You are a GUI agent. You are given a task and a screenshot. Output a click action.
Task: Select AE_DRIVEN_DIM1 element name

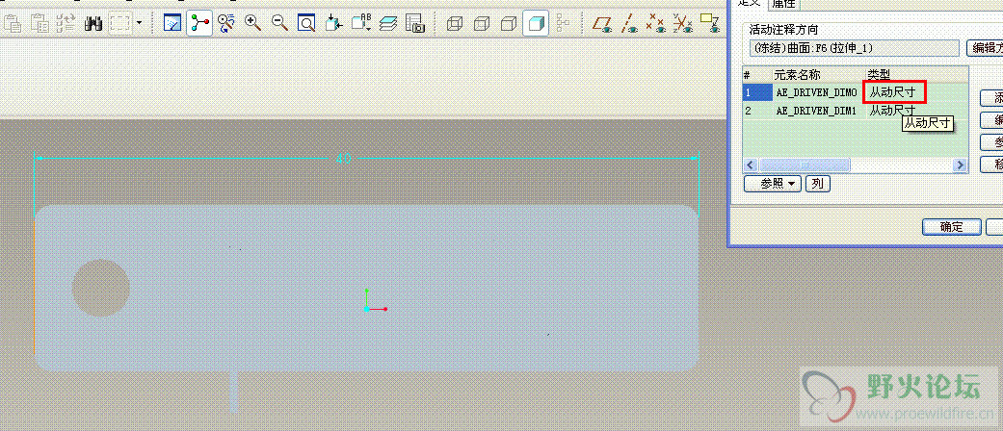[x=815, y=111]
